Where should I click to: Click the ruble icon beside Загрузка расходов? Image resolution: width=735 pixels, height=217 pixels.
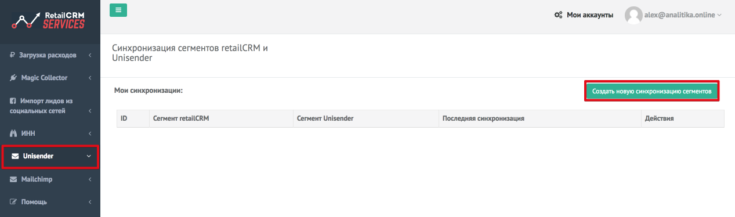(x=13, y=56)
